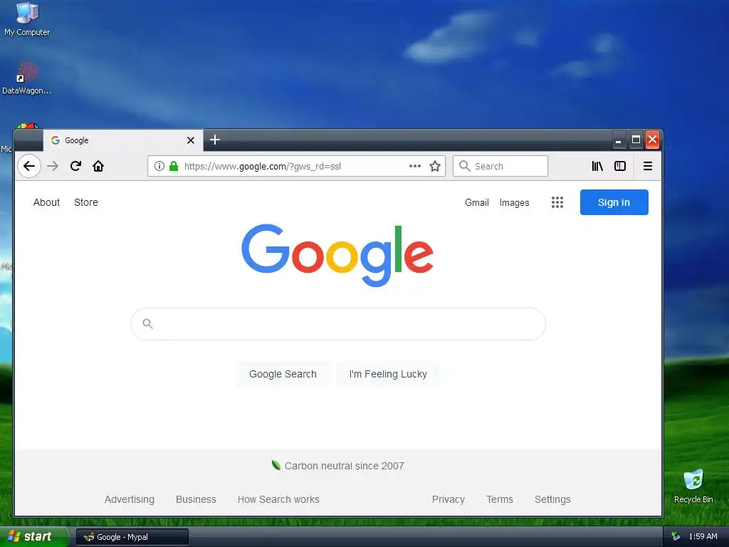Go back using the browser back arrow
The width and height of the screenshot is (729, 547).
coord(29,166)
